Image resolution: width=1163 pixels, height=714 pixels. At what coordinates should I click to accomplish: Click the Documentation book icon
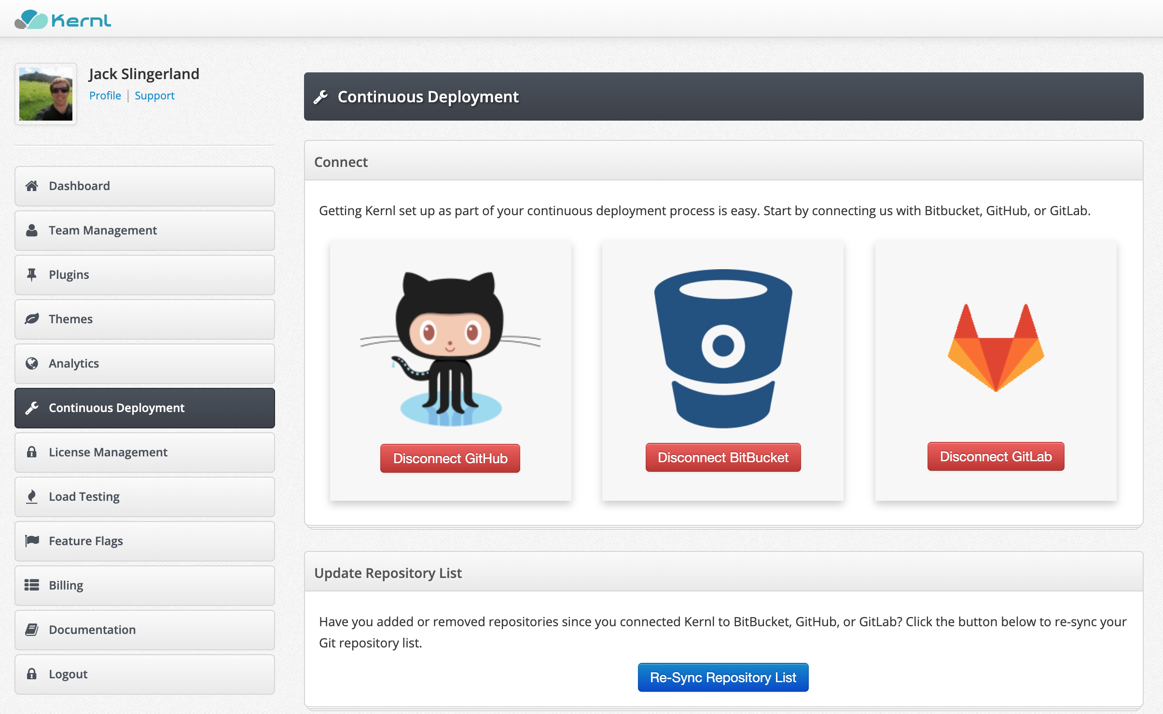[32, 630]
